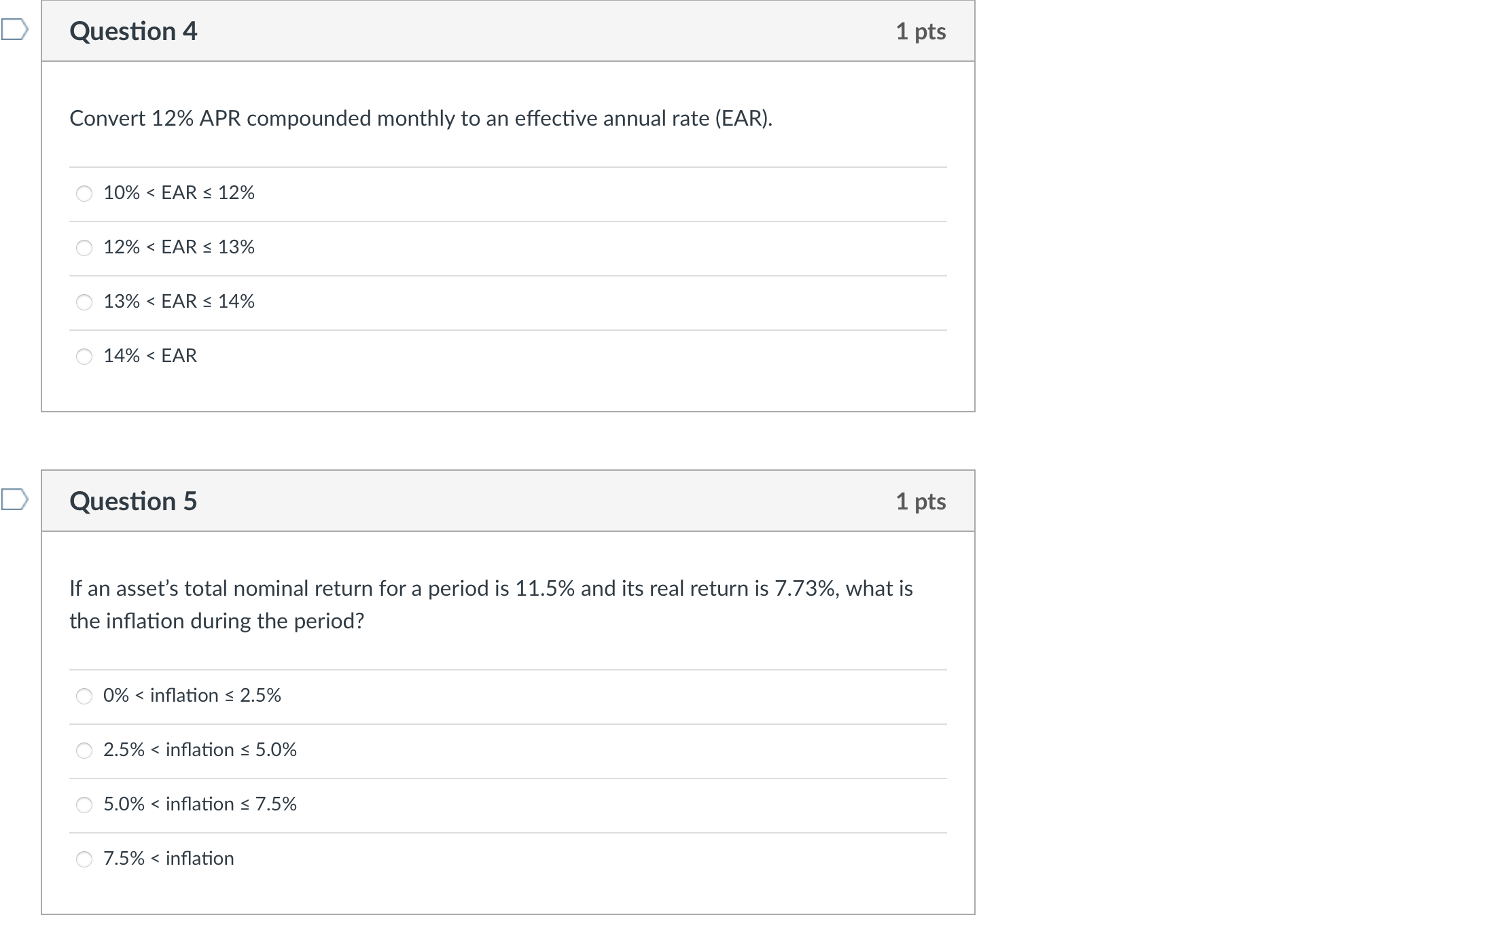Click the Question 4 header
Viewport: 1494px width, 949px height.
pyautogui.click(x=133, y=31)
